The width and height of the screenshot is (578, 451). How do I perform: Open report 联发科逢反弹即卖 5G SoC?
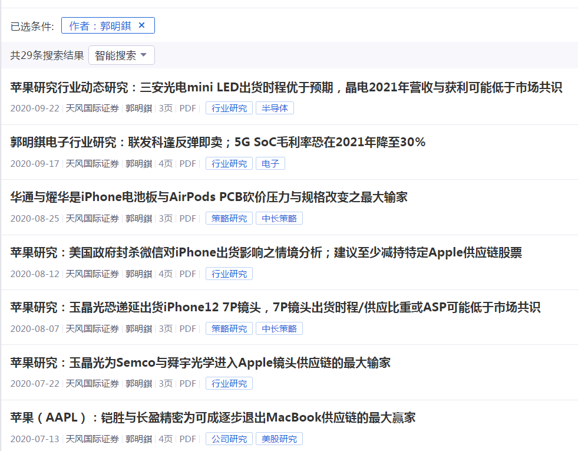pos(218,142)
